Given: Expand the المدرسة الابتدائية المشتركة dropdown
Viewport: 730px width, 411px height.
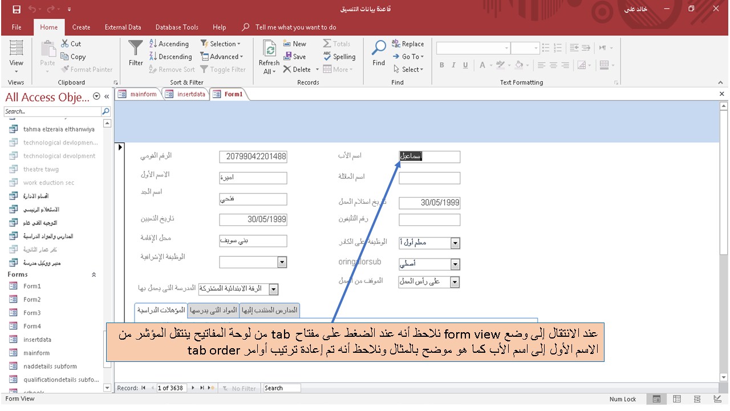Looking at the screenshot, I should coord(274,289).
